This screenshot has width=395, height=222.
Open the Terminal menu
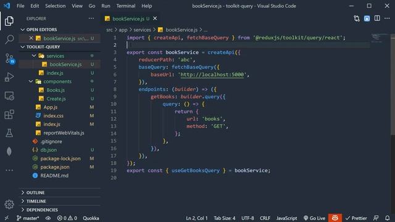126,6
